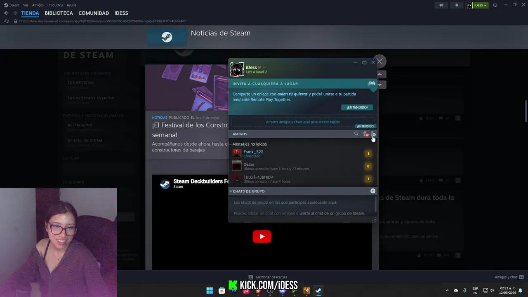528x297 pixels.
Task: Follow the 'unirte al chat de un grupo' link
Action: point(332,213)
